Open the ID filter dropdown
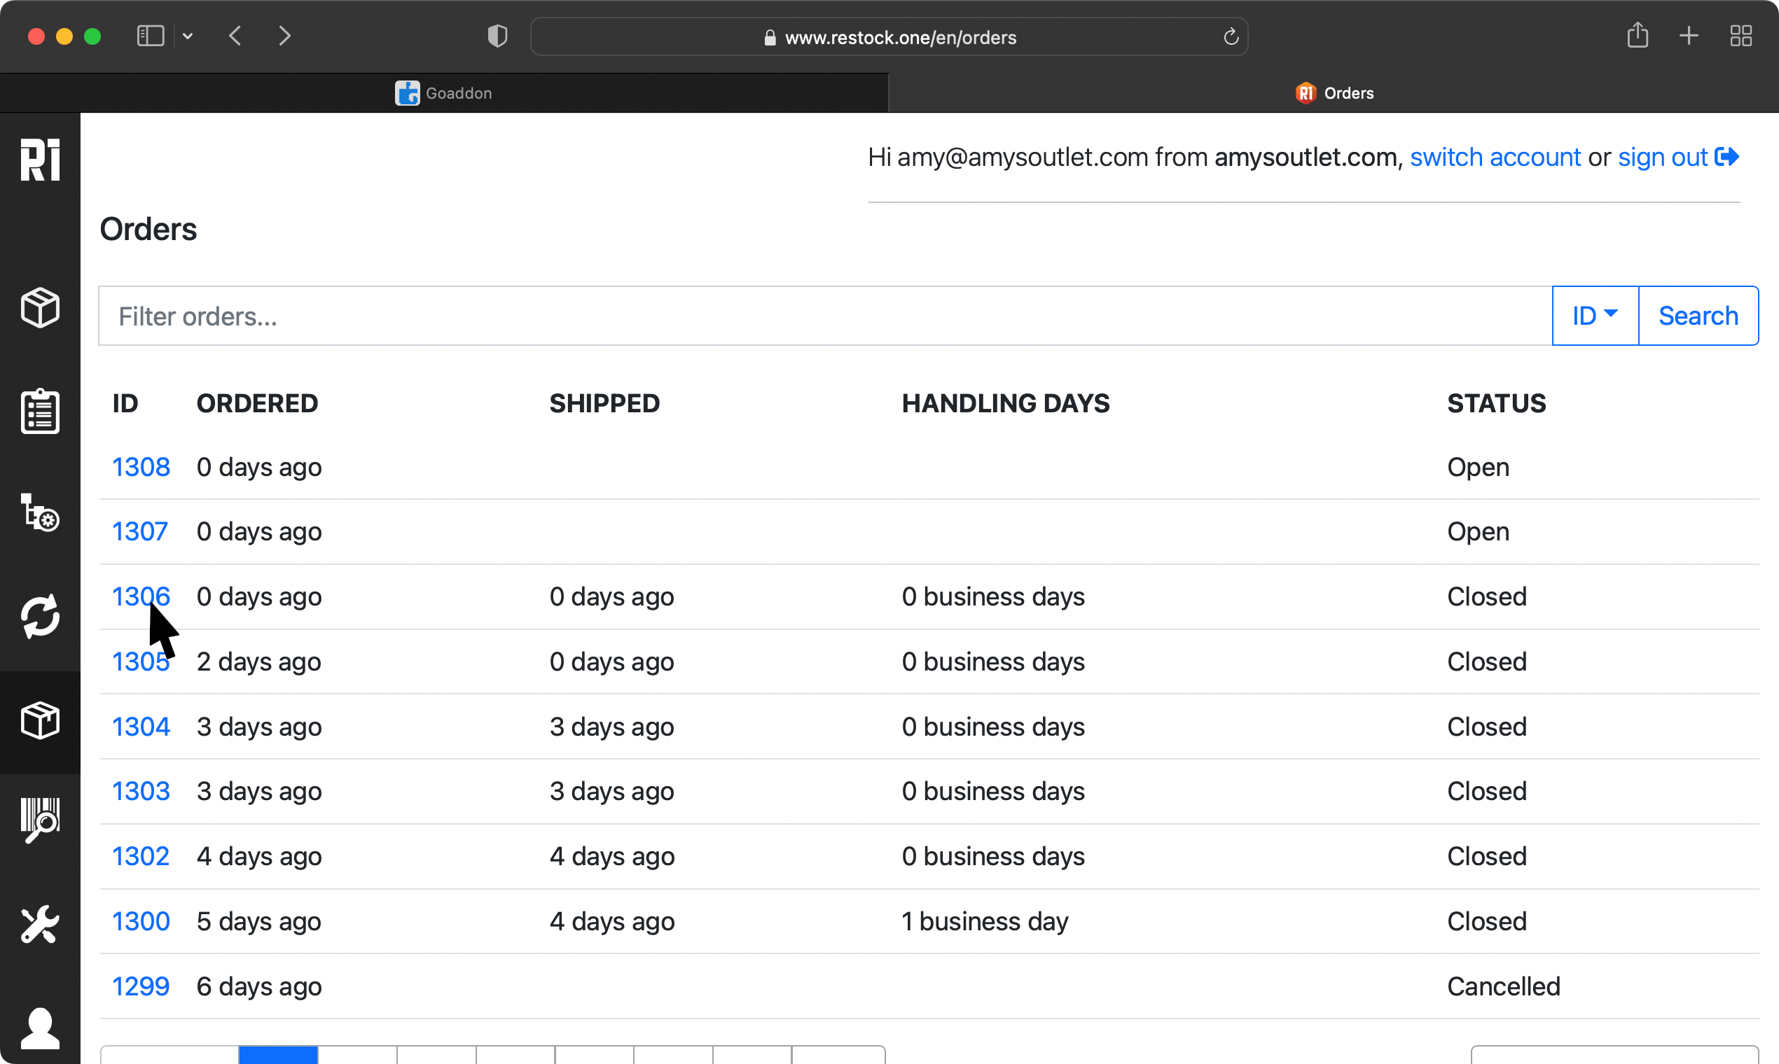Screen dimensions: 1779x1064 [x=1595, y=316]
